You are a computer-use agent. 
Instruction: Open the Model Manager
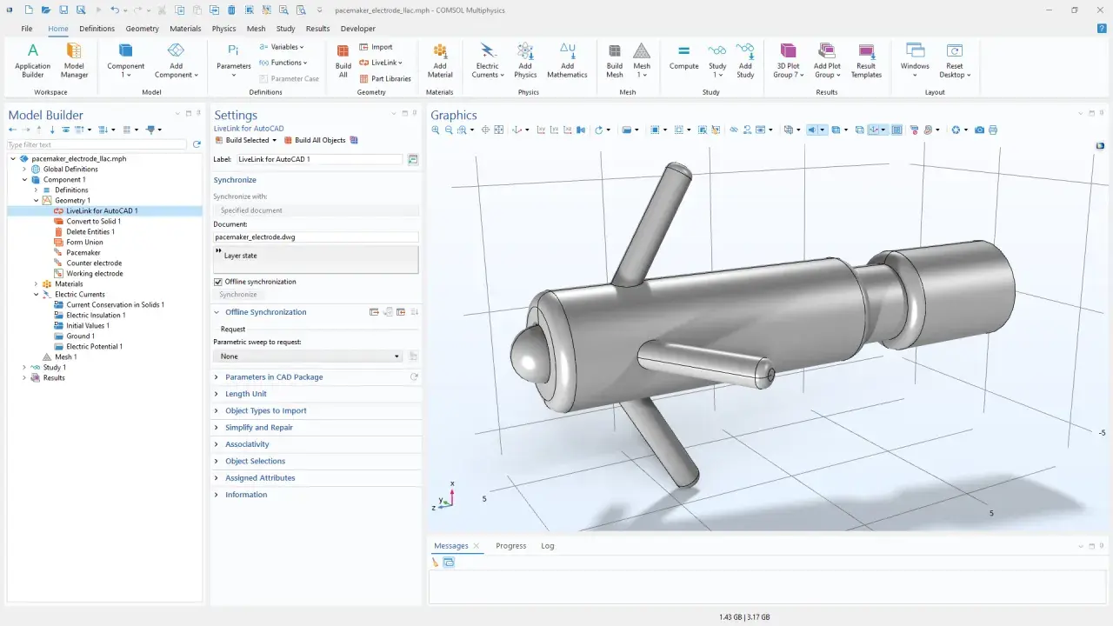pos(74,60)
